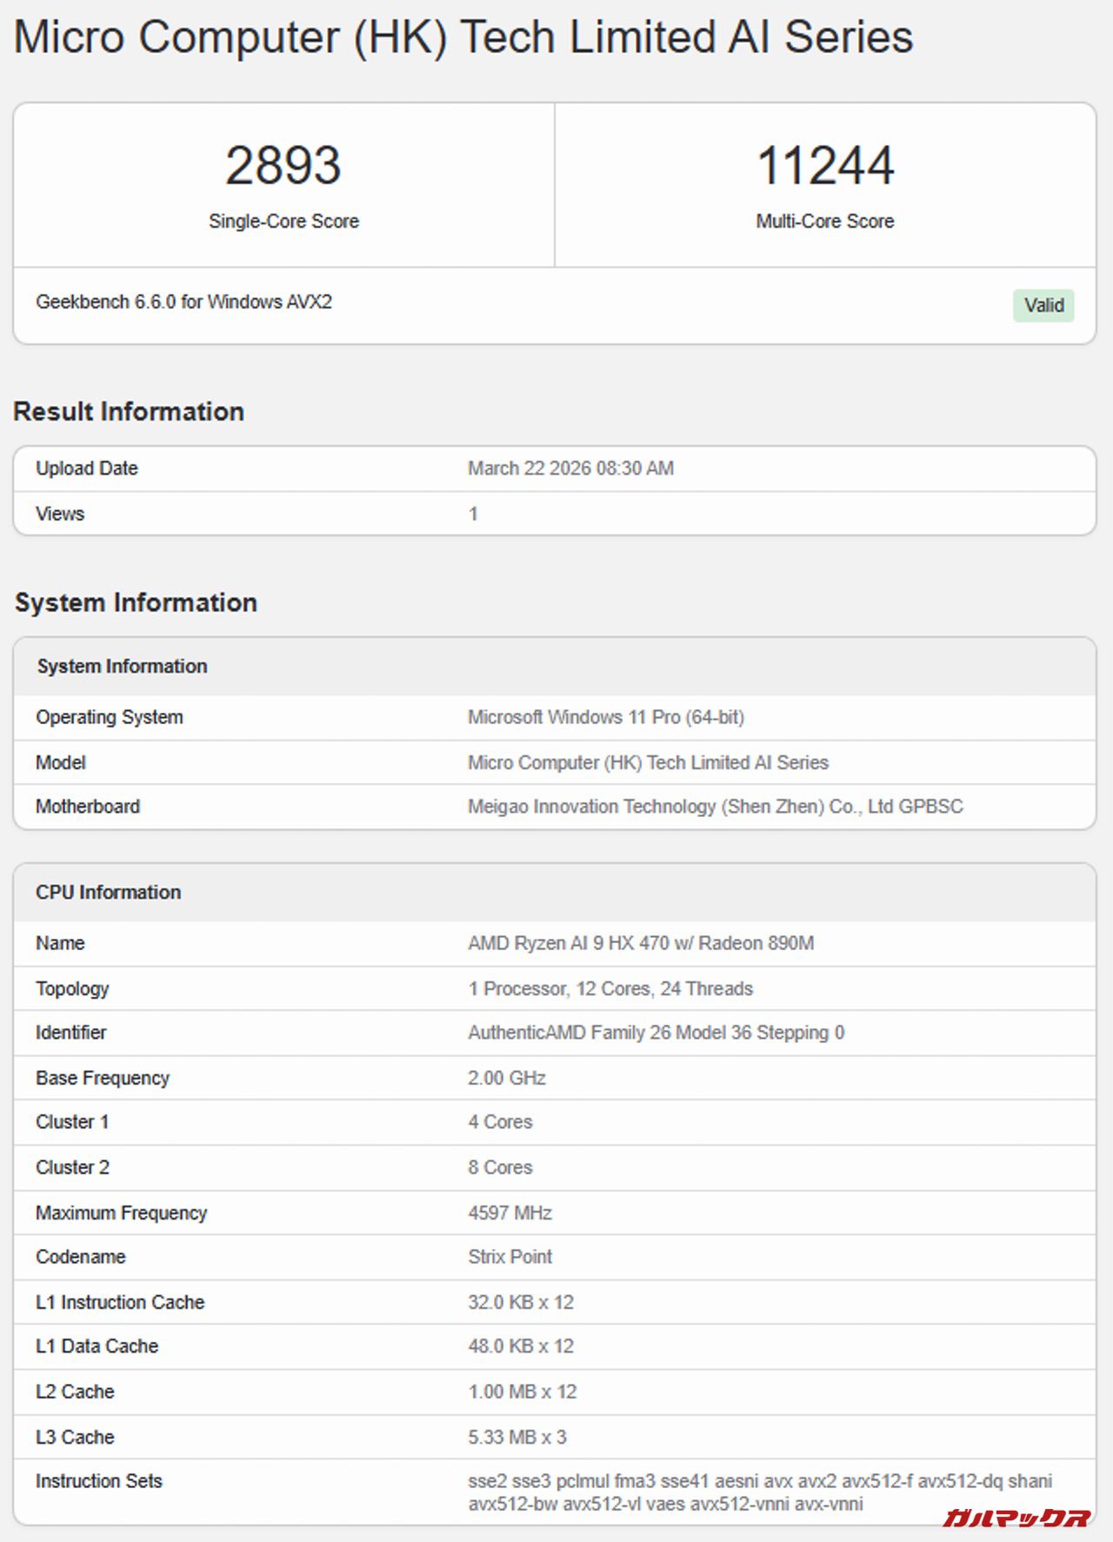Click the Upload Date value

(x=570, y=469)
